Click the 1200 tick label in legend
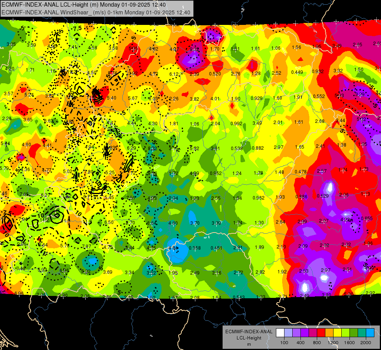Screen dimensions: 381x350 [x=333, y=343]
